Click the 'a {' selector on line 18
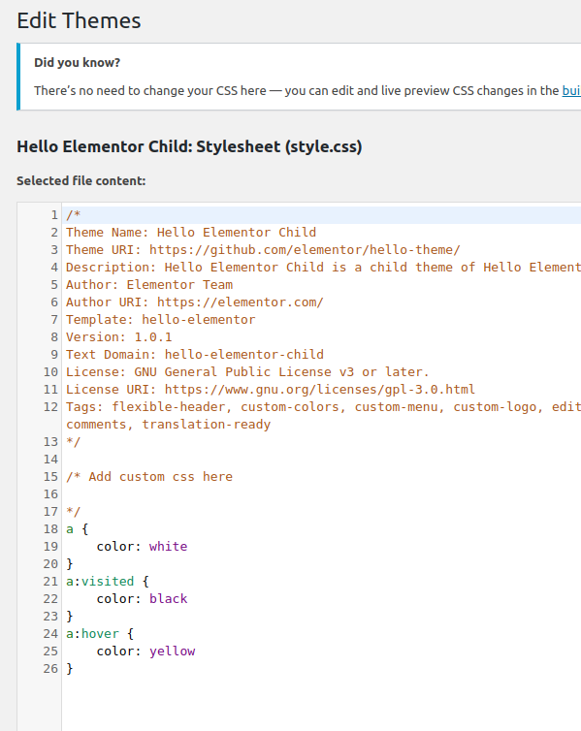The height and width of the screenshot is (731, 581). click(x=77, y=529)
